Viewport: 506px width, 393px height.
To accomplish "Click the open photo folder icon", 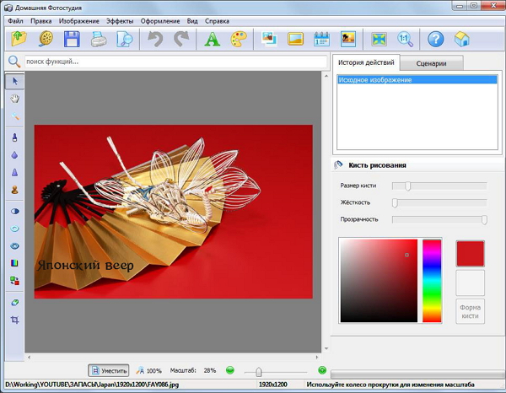I will pos(18,38).
